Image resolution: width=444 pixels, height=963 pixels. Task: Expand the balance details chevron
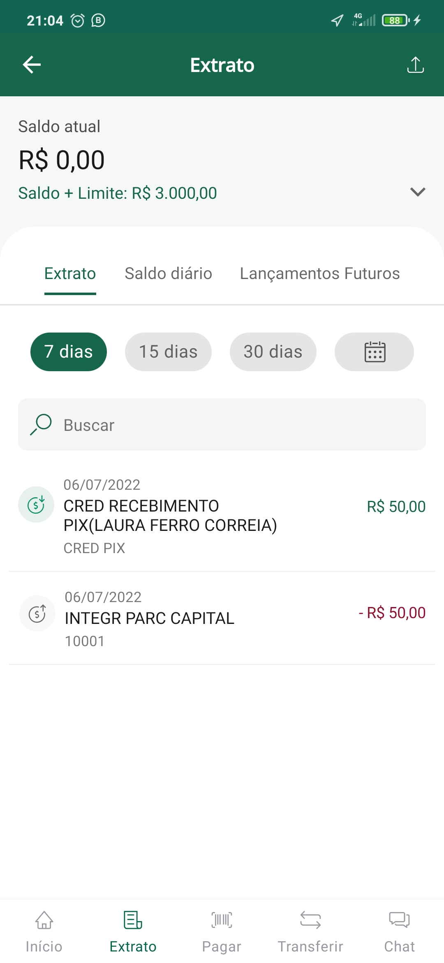pos(417,192)
